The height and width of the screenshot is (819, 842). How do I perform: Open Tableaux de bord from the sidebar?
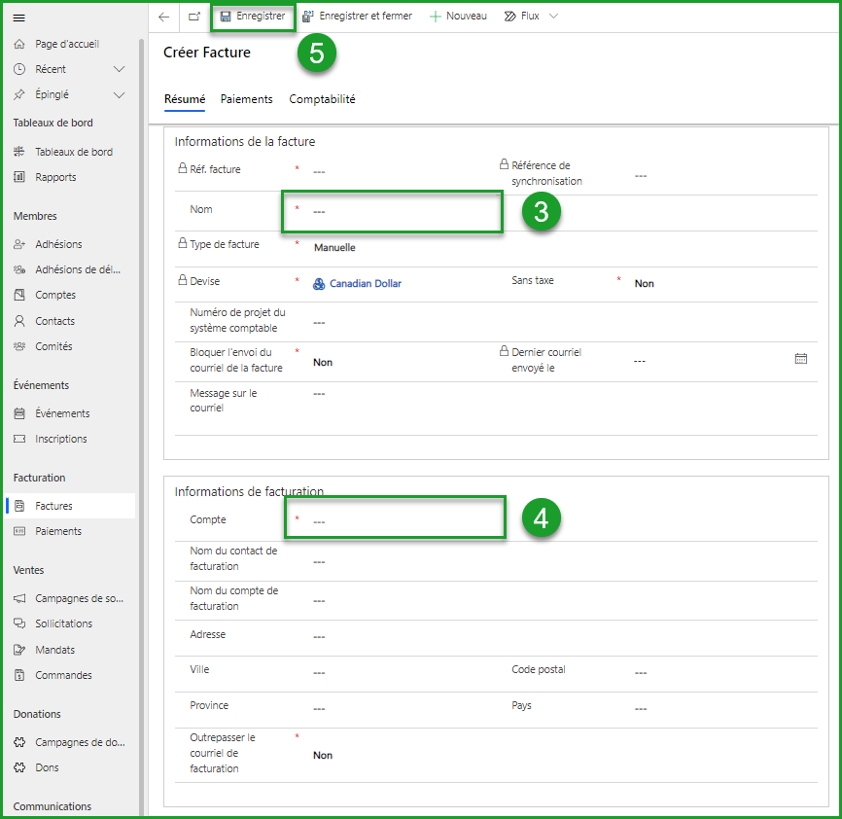(x=18, y=151)
